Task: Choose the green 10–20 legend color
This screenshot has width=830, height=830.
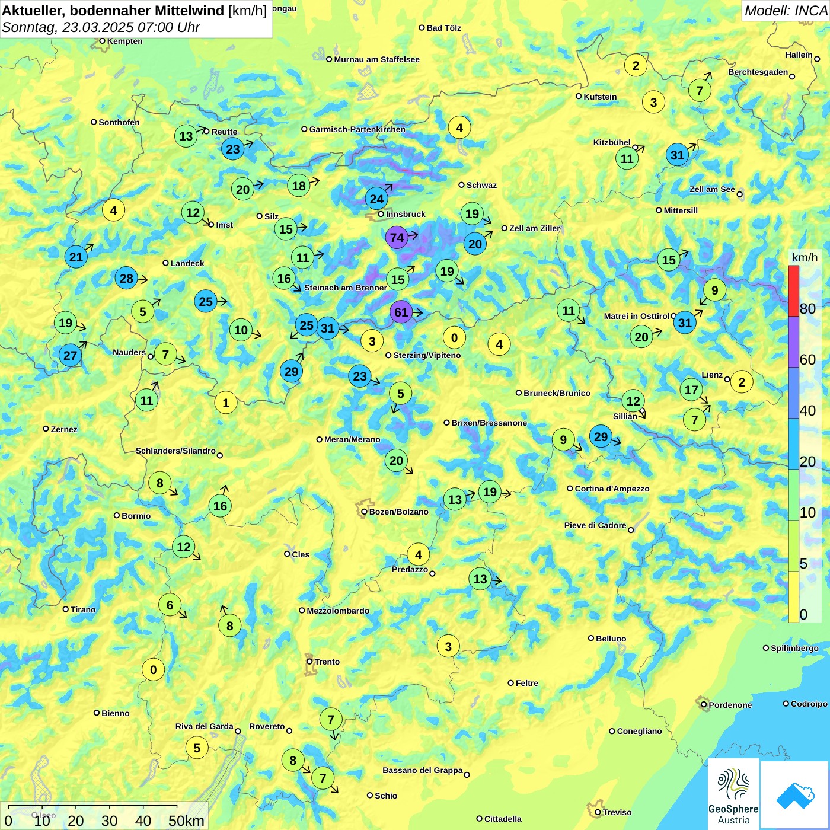Action: (x=793, y=496)
